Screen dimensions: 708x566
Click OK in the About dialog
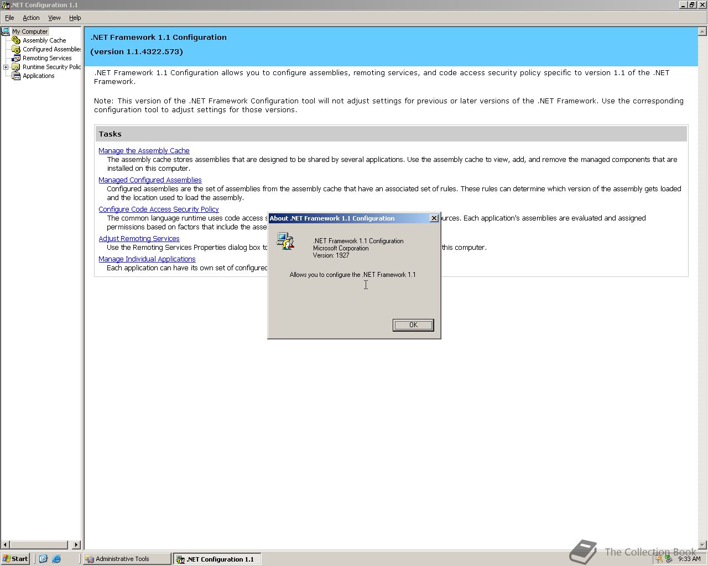click(x=413, y=325)
